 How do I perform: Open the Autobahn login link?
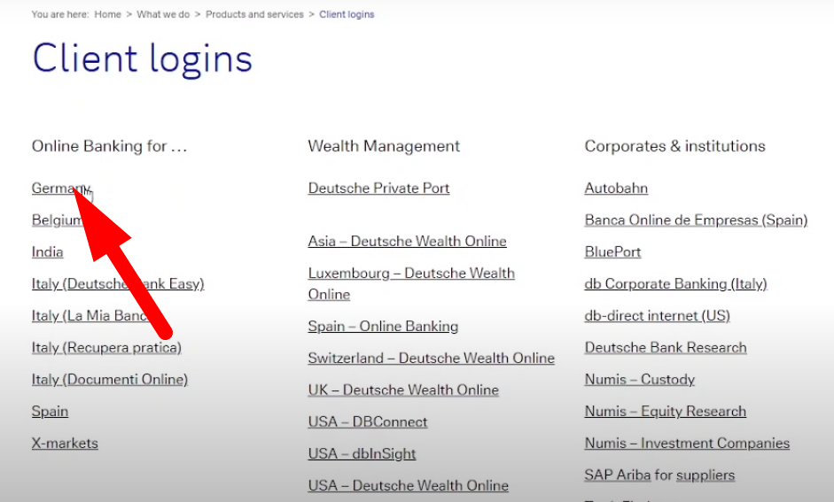(616, 188)
